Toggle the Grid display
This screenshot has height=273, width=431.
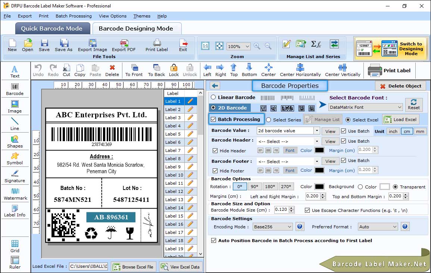tap(15, 246)
